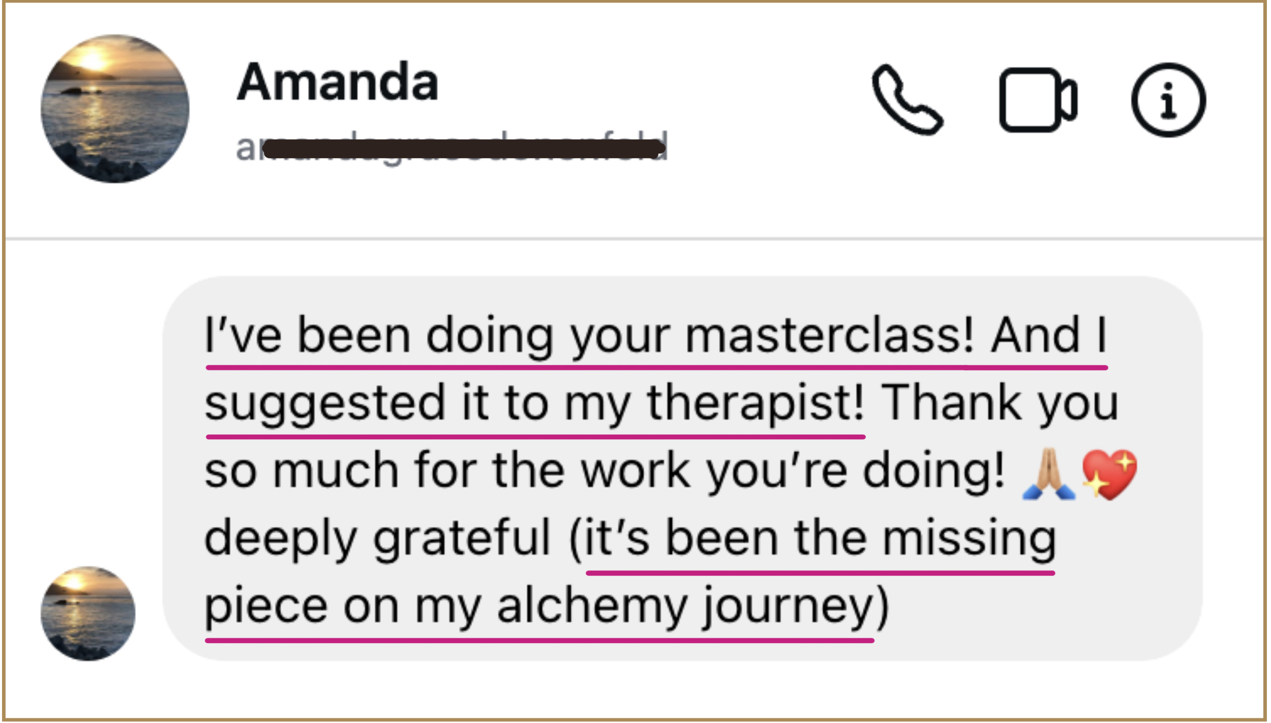Click the "Thank you" text in the message
1271x723 pixels.
1000,403
